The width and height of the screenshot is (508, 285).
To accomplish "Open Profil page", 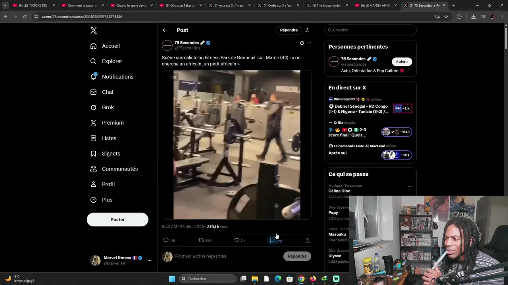I will [102, 184].
